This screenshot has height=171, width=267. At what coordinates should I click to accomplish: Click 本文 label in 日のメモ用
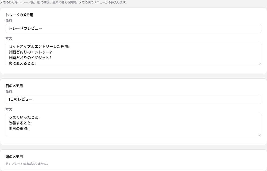coord(9,109)
